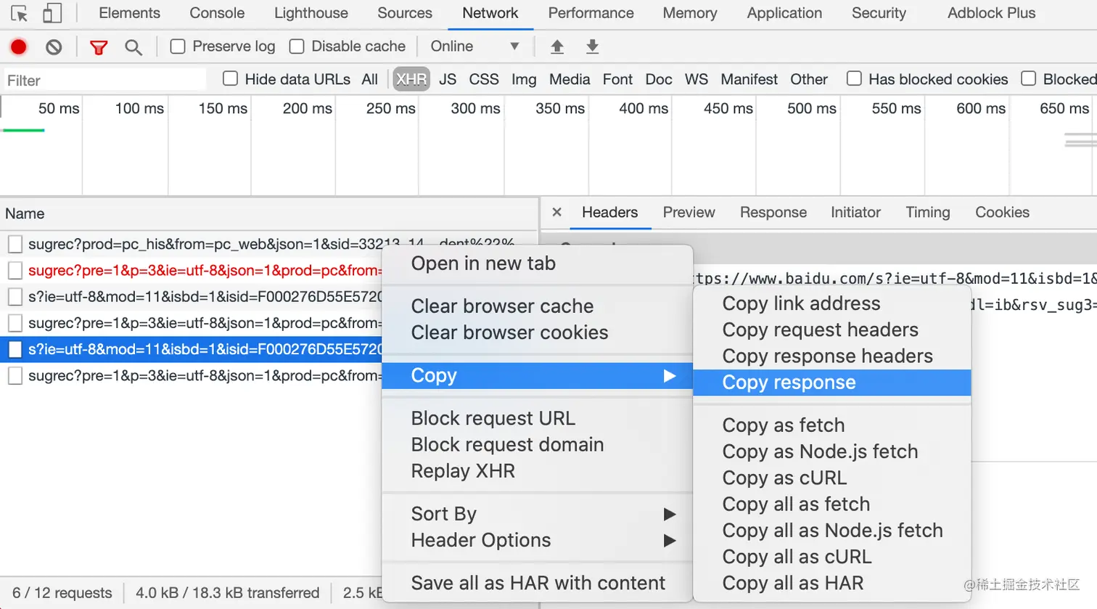
Task: Filter requests by Doc
Action: coord(659,79)
